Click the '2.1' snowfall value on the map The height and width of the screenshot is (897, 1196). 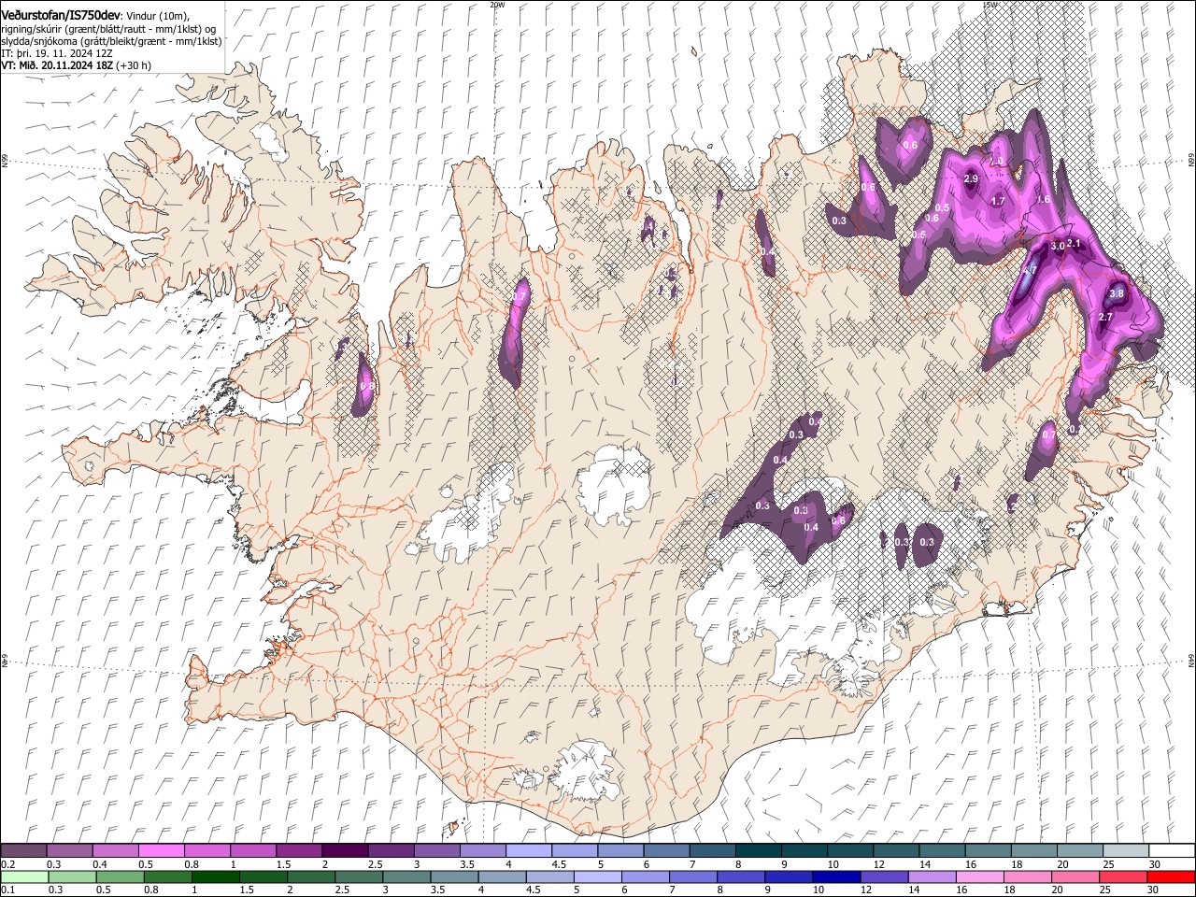1074,244
